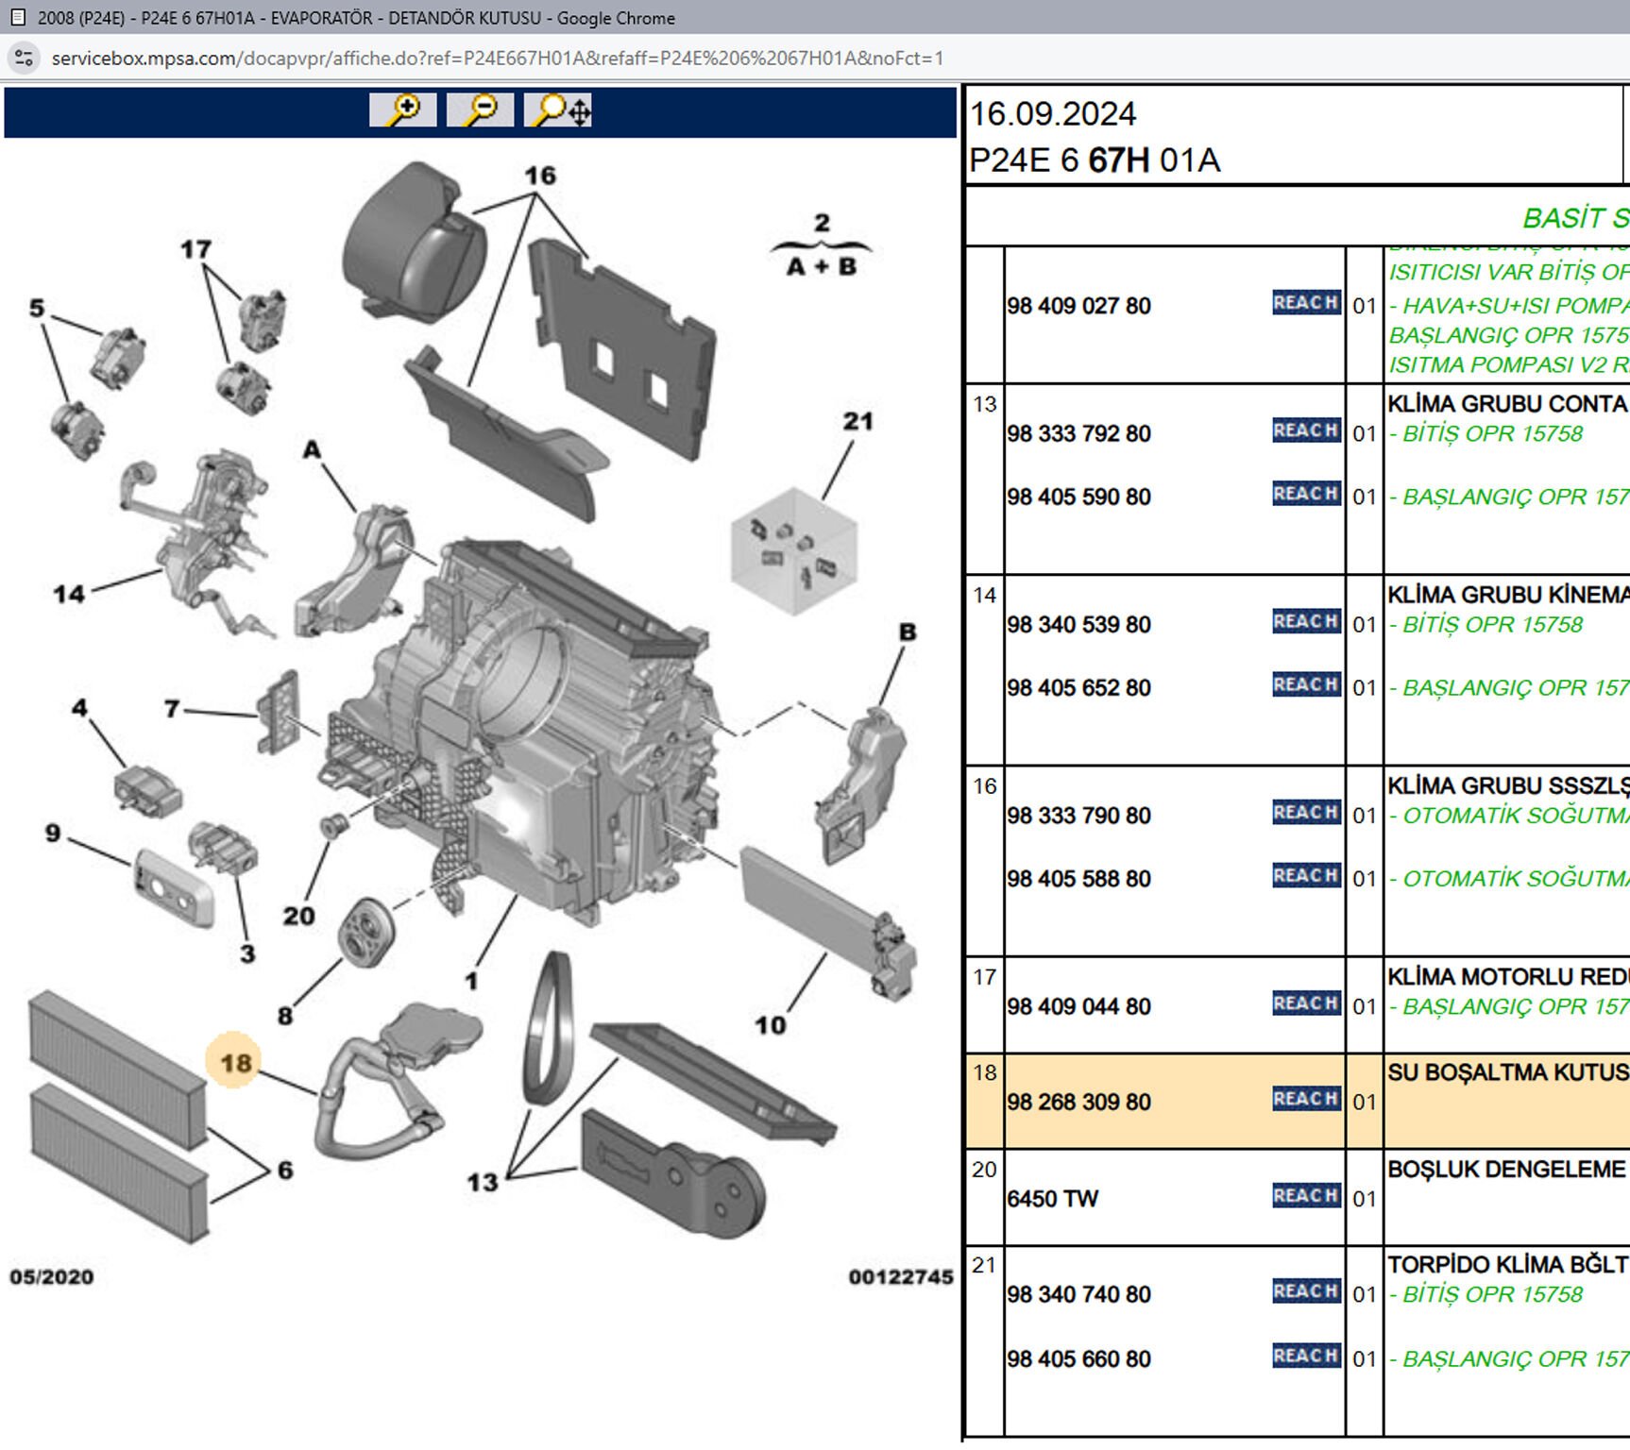The width and height of the screenshot is (1630, 1450).
Task: Click REACH badge for part 98 409 044 80
Action: pos(1306,1003)
